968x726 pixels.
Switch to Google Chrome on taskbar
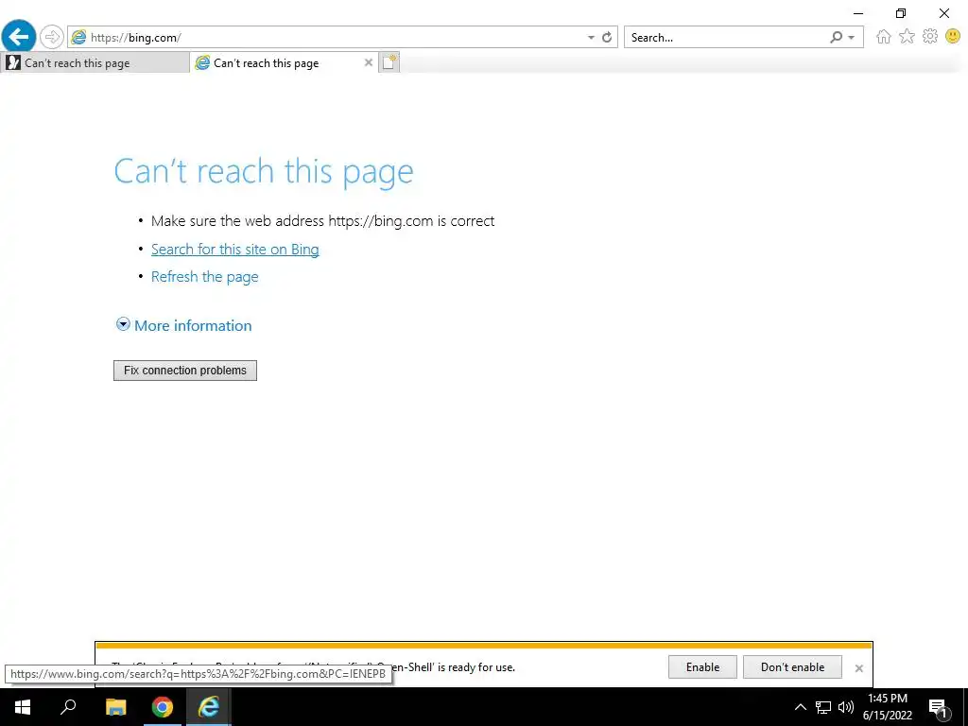coord(163,707)
